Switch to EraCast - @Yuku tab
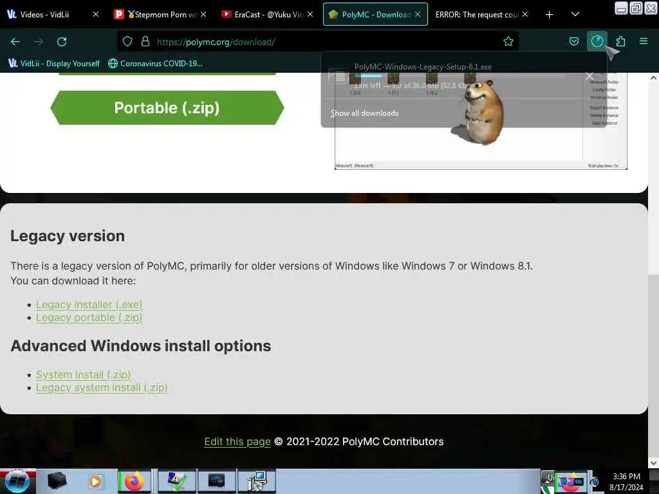This screenshot has width=659, height=494. point(268,14)
